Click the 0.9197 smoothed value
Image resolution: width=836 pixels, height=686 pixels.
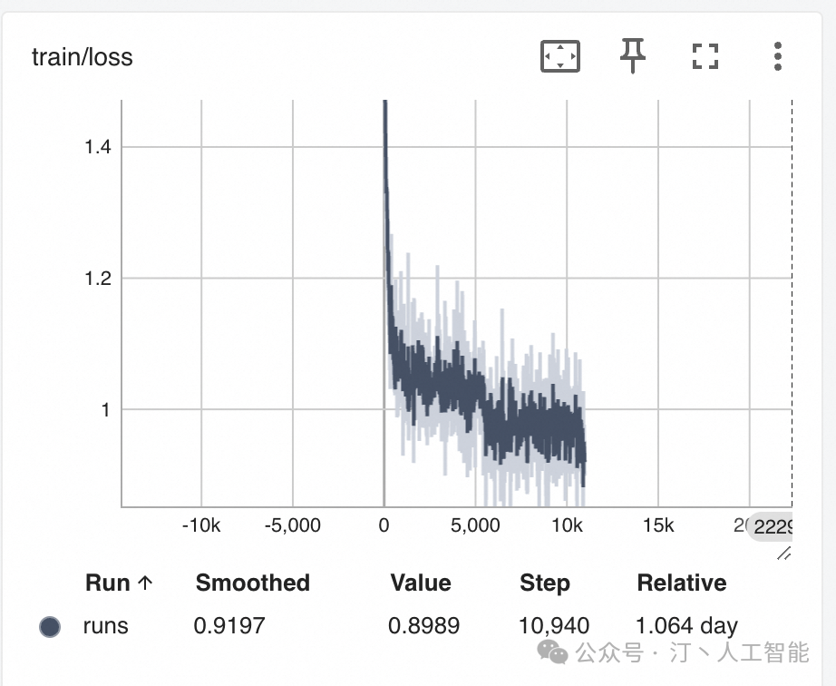tap(229, 626)
